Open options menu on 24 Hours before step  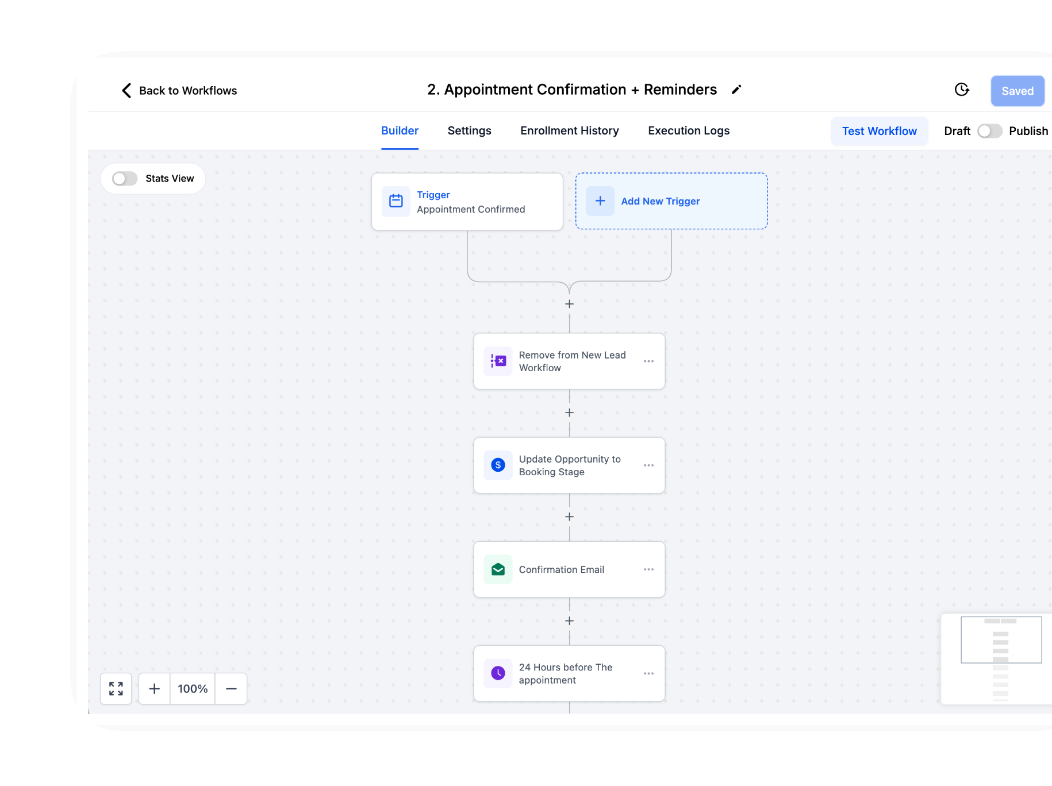pyautogui.click(x=649, y=673)
